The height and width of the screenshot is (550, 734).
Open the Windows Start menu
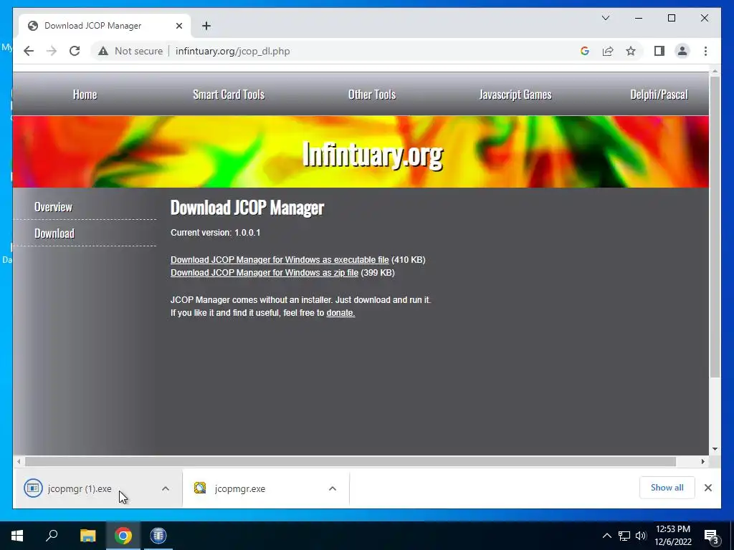[17, 536]
